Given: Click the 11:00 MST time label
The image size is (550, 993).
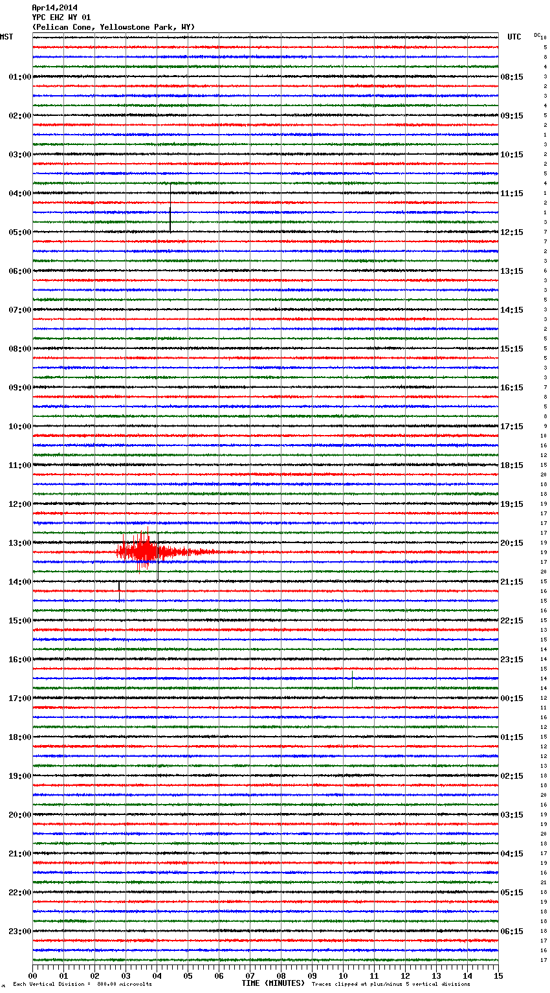Looking at the screenshot, I should [20, 465].
